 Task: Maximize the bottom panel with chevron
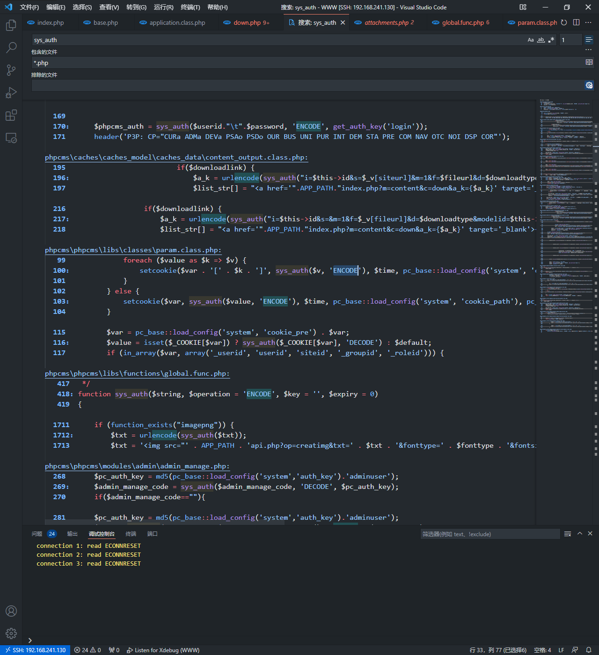coord(580,534)
